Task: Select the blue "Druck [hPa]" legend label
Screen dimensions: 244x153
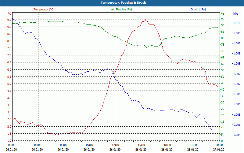Action: click(198, 9)
